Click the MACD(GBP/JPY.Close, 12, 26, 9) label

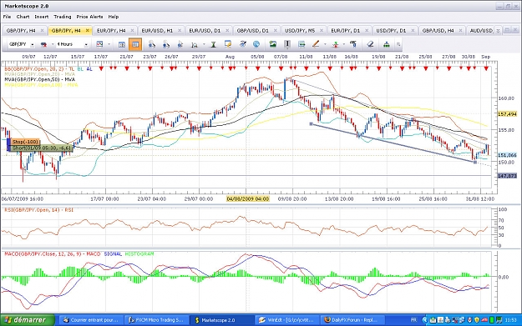[x=52, y=254]
